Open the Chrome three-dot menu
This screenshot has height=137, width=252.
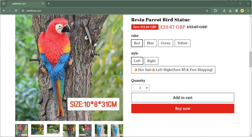tap(248, 11)
